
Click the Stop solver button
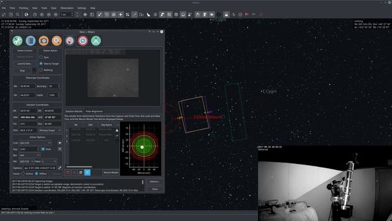[x=23, y=71]
